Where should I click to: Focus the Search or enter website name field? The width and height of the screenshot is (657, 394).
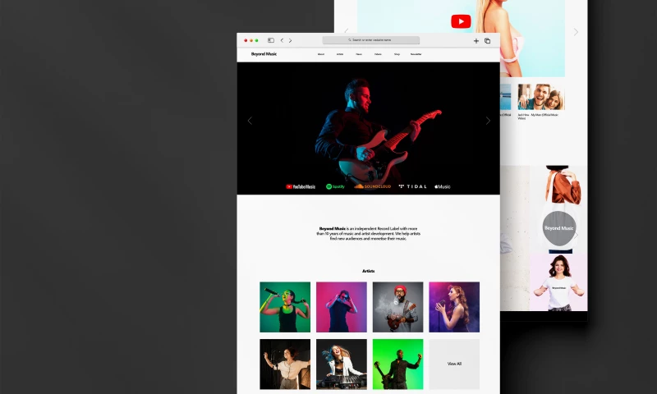pos(371,40)
